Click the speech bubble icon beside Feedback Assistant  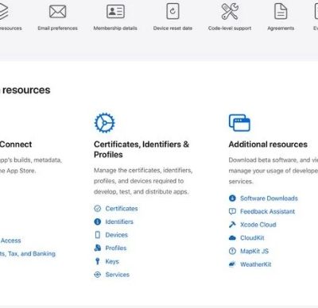point(232,211)
